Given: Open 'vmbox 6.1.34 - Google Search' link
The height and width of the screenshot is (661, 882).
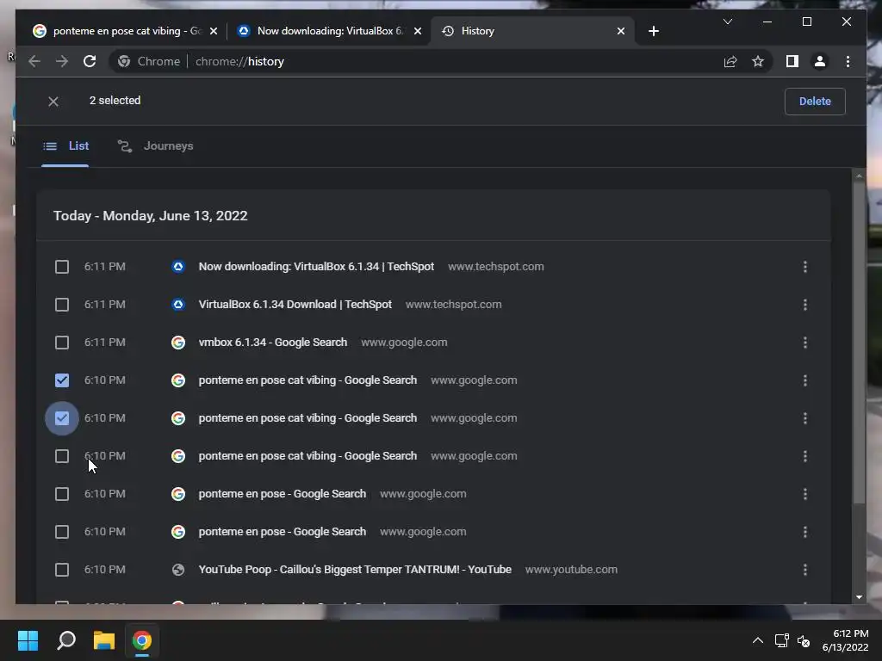Looking at the screenshot, I should (x=273, y=343).
